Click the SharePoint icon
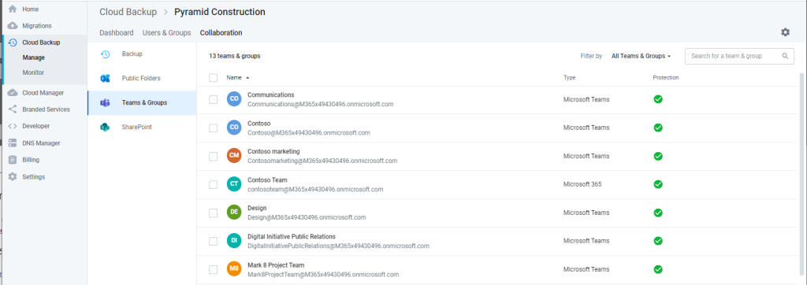Viewport: 807px width, 285px height. tap(105, 127)
